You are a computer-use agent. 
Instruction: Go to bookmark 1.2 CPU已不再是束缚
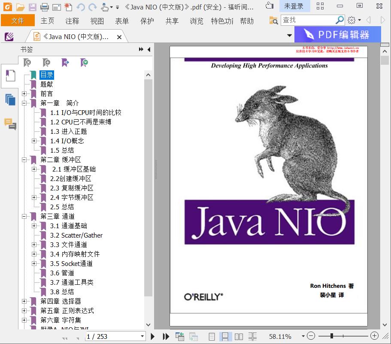pyautogui.click(x=81, y=122)
